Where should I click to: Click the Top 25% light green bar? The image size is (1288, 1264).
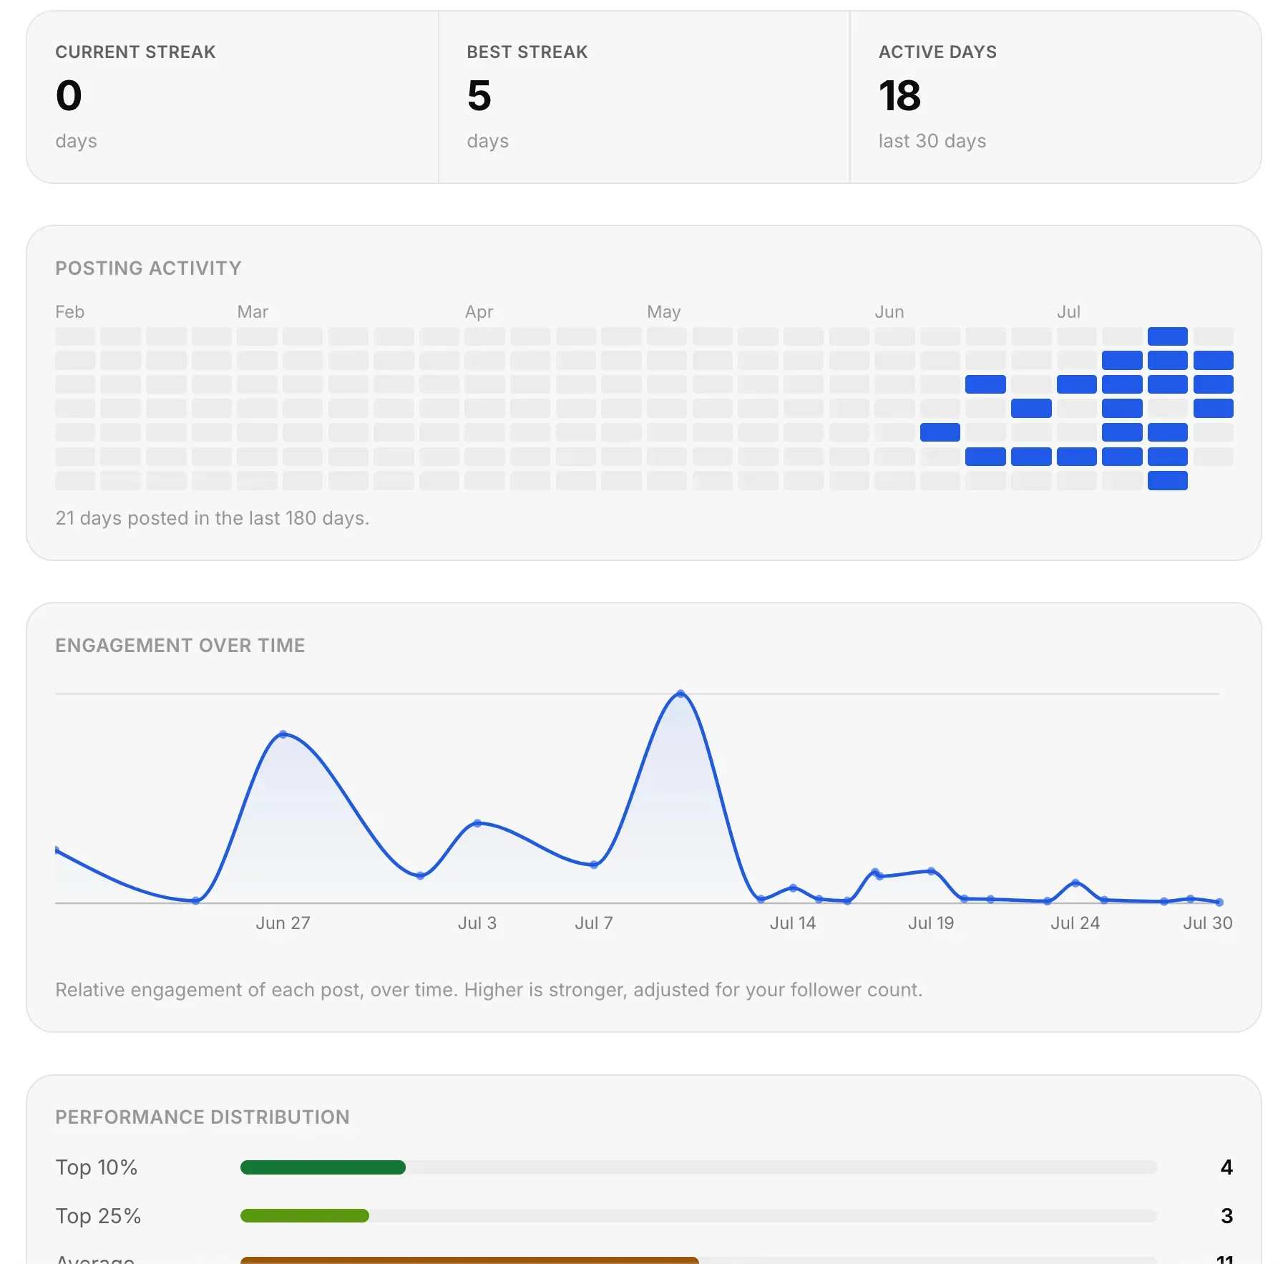point(305,1215)
